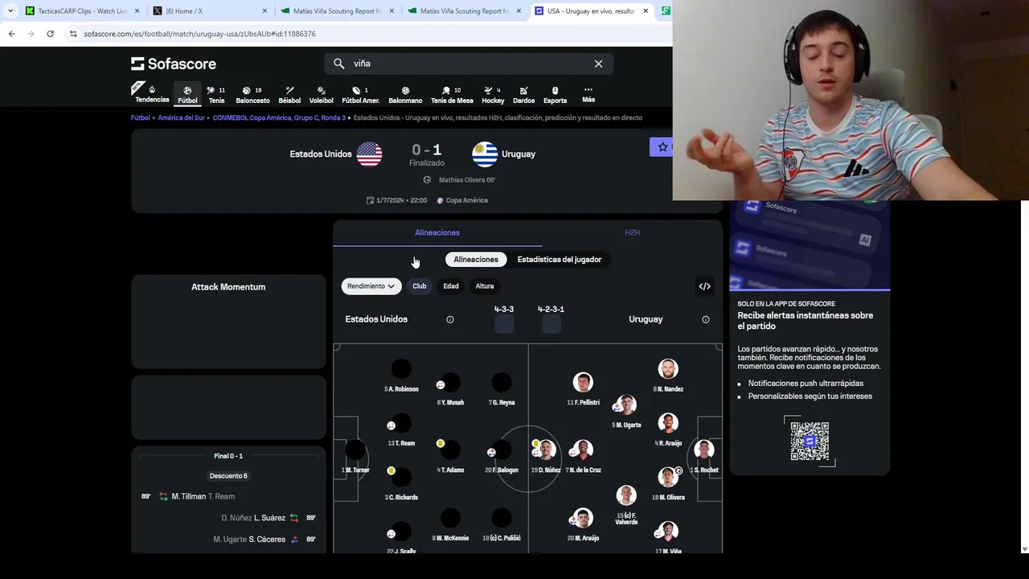Click the embed code icon
Viewport: 1029px width, 579px height.
pos(704,286)
